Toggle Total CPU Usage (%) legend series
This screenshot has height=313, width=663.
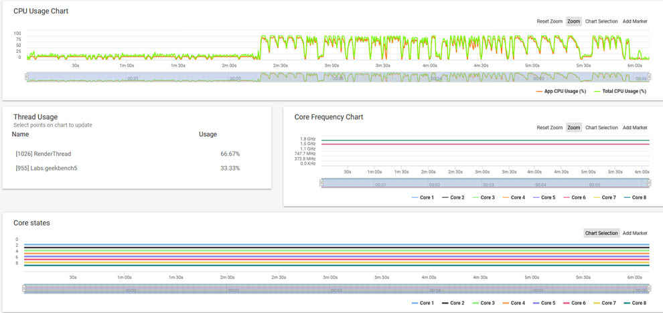click(620, 91)
